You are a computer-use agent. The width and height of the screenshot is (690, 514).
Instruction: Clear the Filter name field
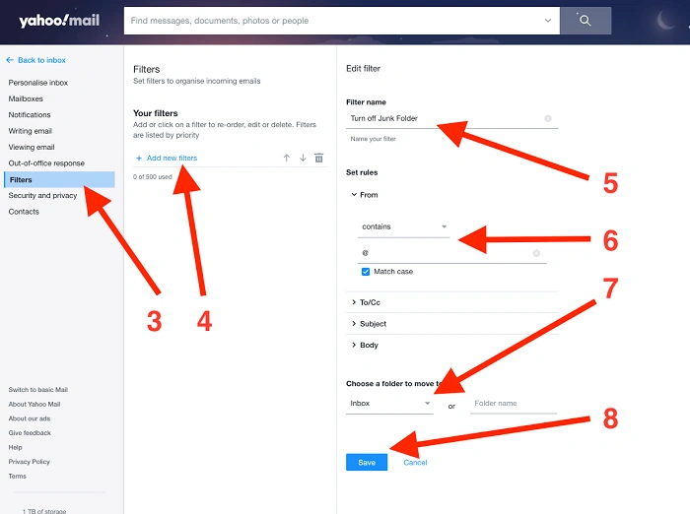pos(548,118)
